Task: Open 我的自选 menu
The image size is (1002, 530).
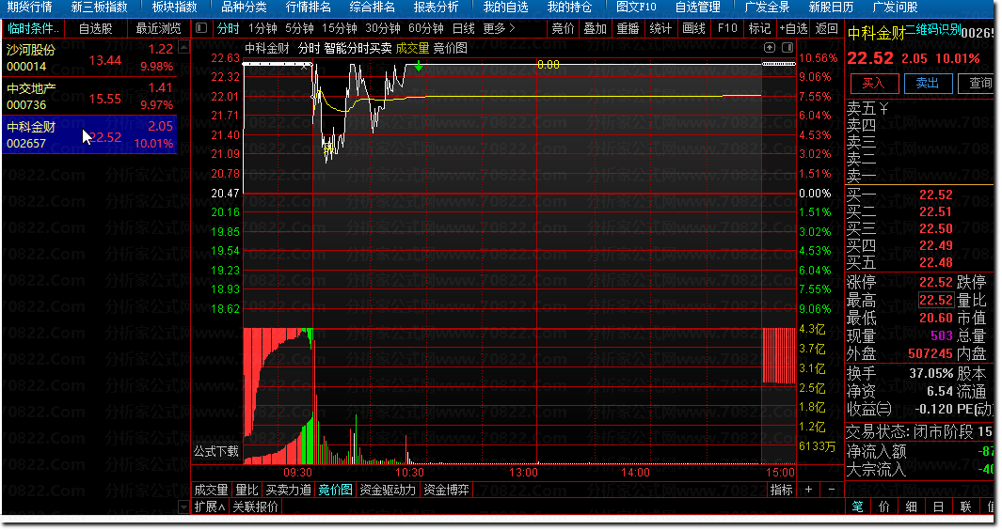Action: pyautogui.click(x=505, y=8)
